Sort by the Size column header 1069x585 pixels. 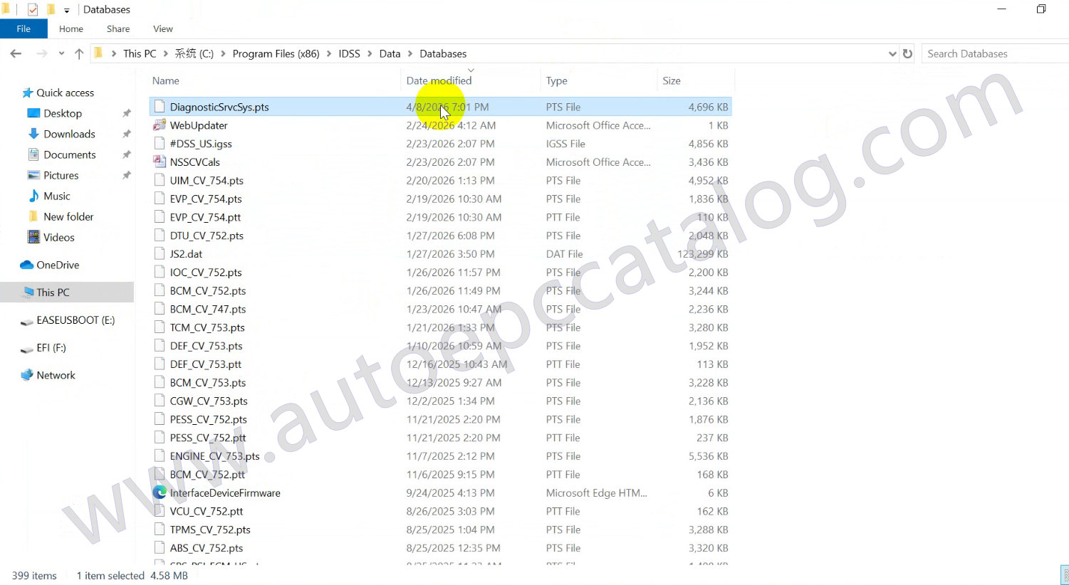(x=671, y=80)
